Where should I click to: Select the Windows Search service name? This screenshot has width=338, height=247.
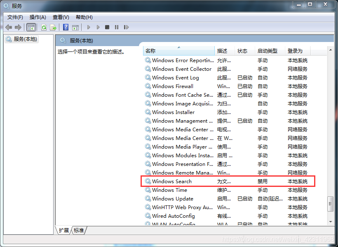click(172, 181)
